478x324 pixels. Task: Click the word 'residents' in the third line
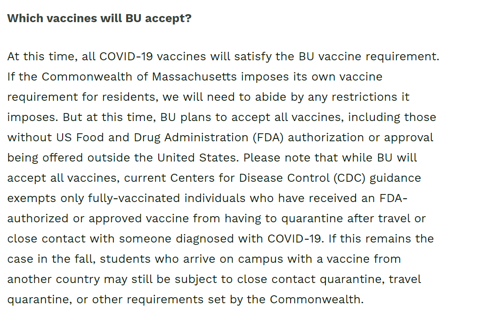(x=130, y=97)
